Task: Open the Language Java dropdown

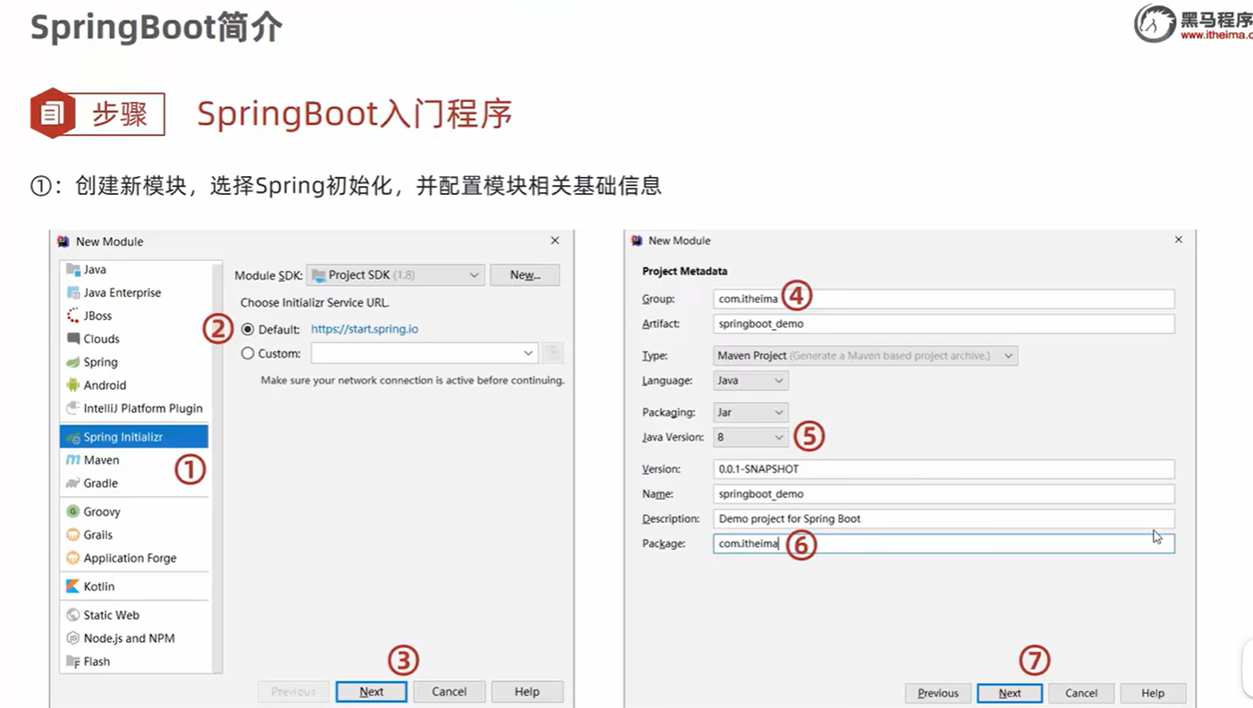Action: 750,381
